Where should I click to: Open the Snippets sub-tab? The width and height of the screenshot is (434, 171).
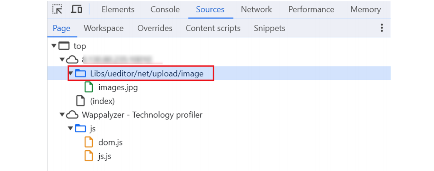(270, 28)
